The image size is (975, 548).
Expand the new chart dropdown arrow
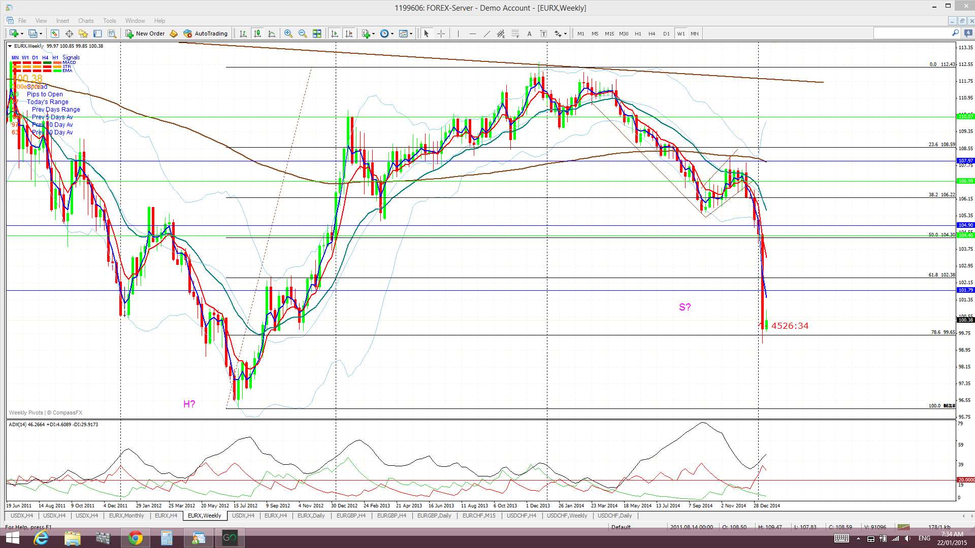22,33
